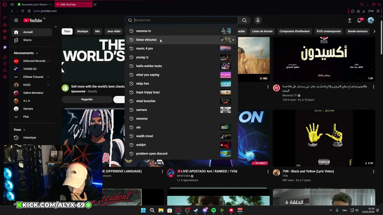Select suggestion problem open discord
Viewport: 383px width, 215px height.
[181, 153]
